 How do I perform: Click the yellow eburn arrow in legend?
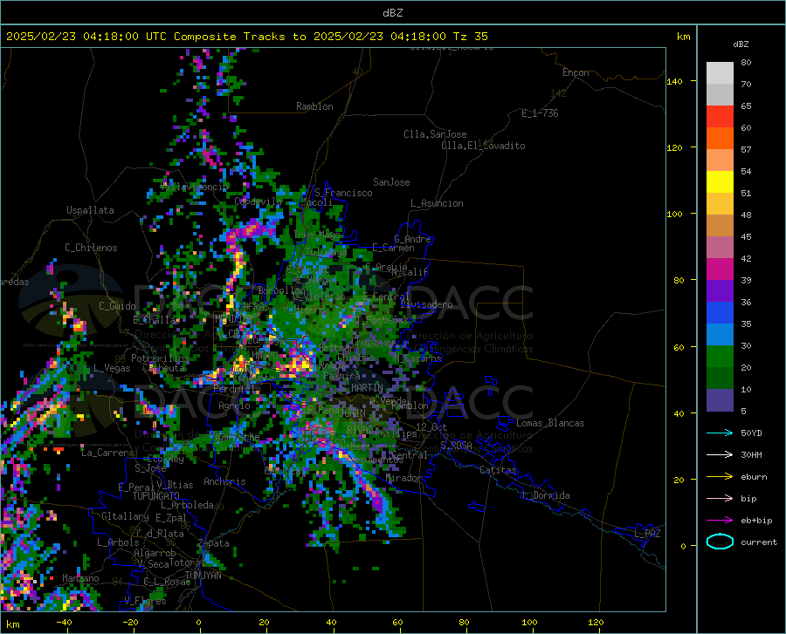pos(720,476)
